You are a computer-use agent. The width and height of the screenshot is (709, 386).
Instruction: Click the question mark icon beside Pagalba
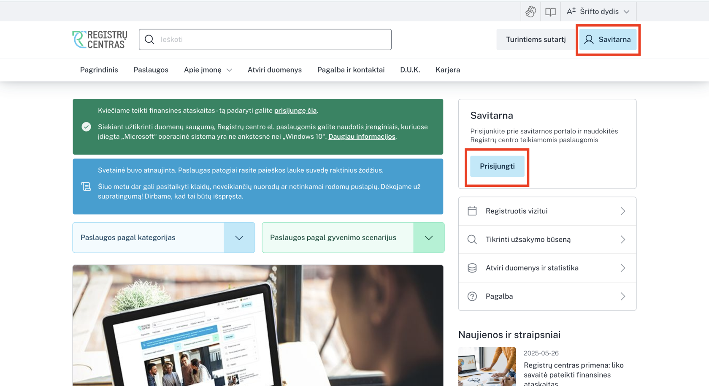click(x=472, y=297)
